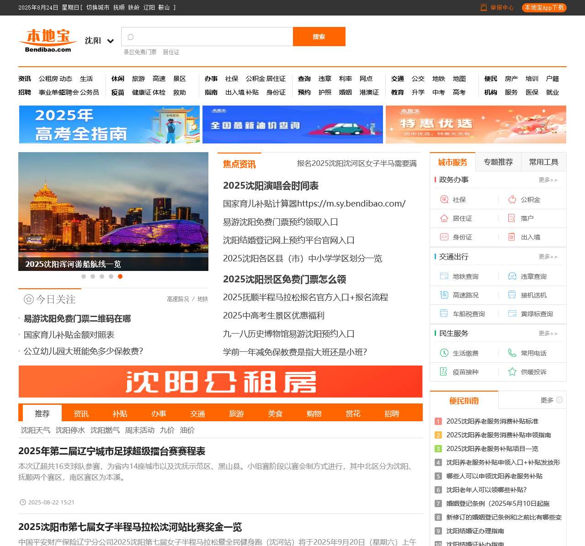Open the 本地宝App下载 download link
585x546 pixels.
(x=544, y=8)
